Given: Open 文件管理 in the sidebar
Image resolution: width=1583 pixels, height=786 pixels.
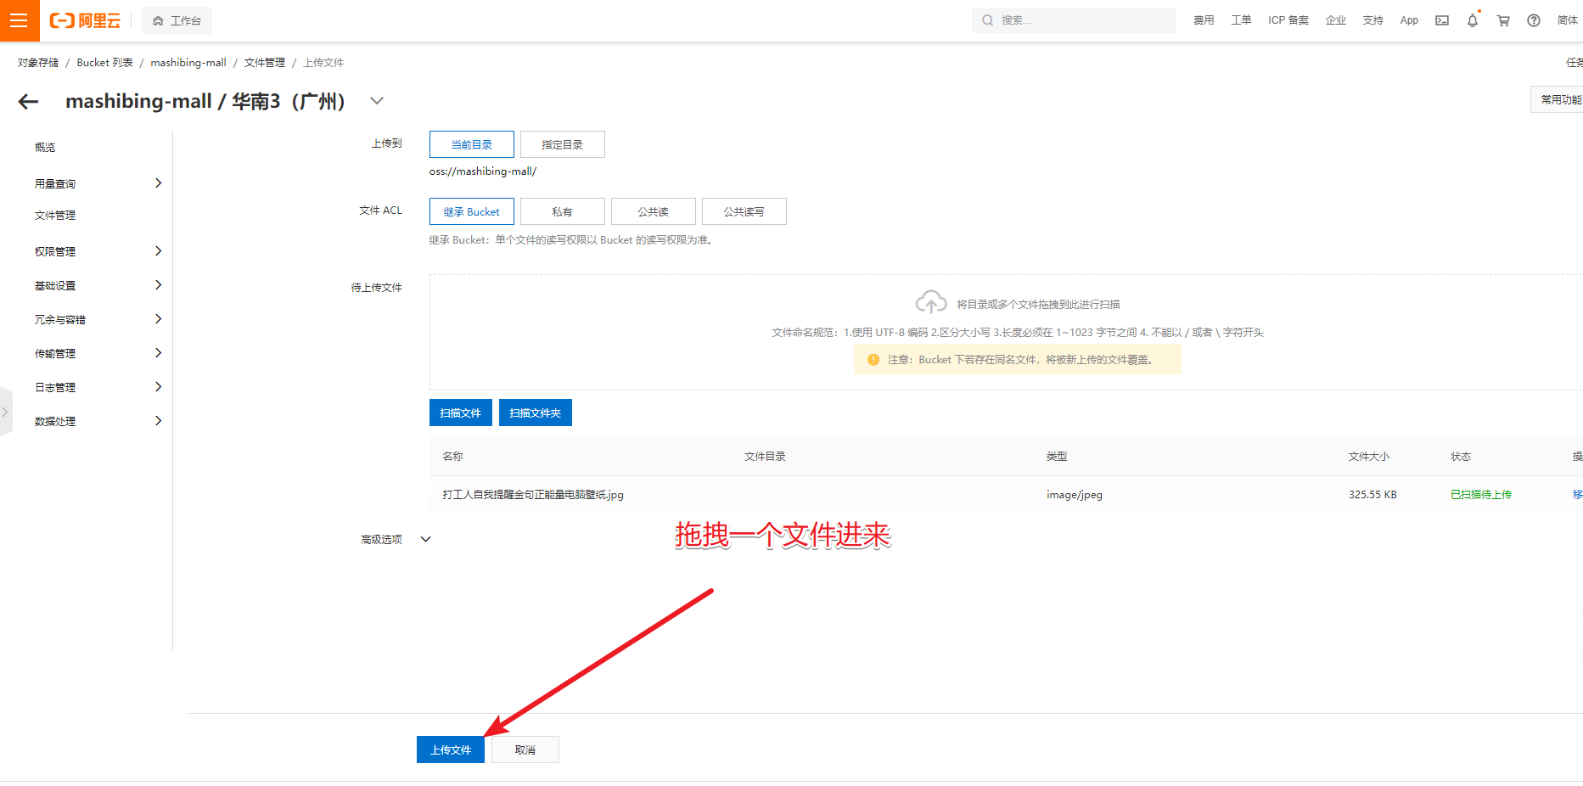Looking at the screenshot, I should (55, 216).
